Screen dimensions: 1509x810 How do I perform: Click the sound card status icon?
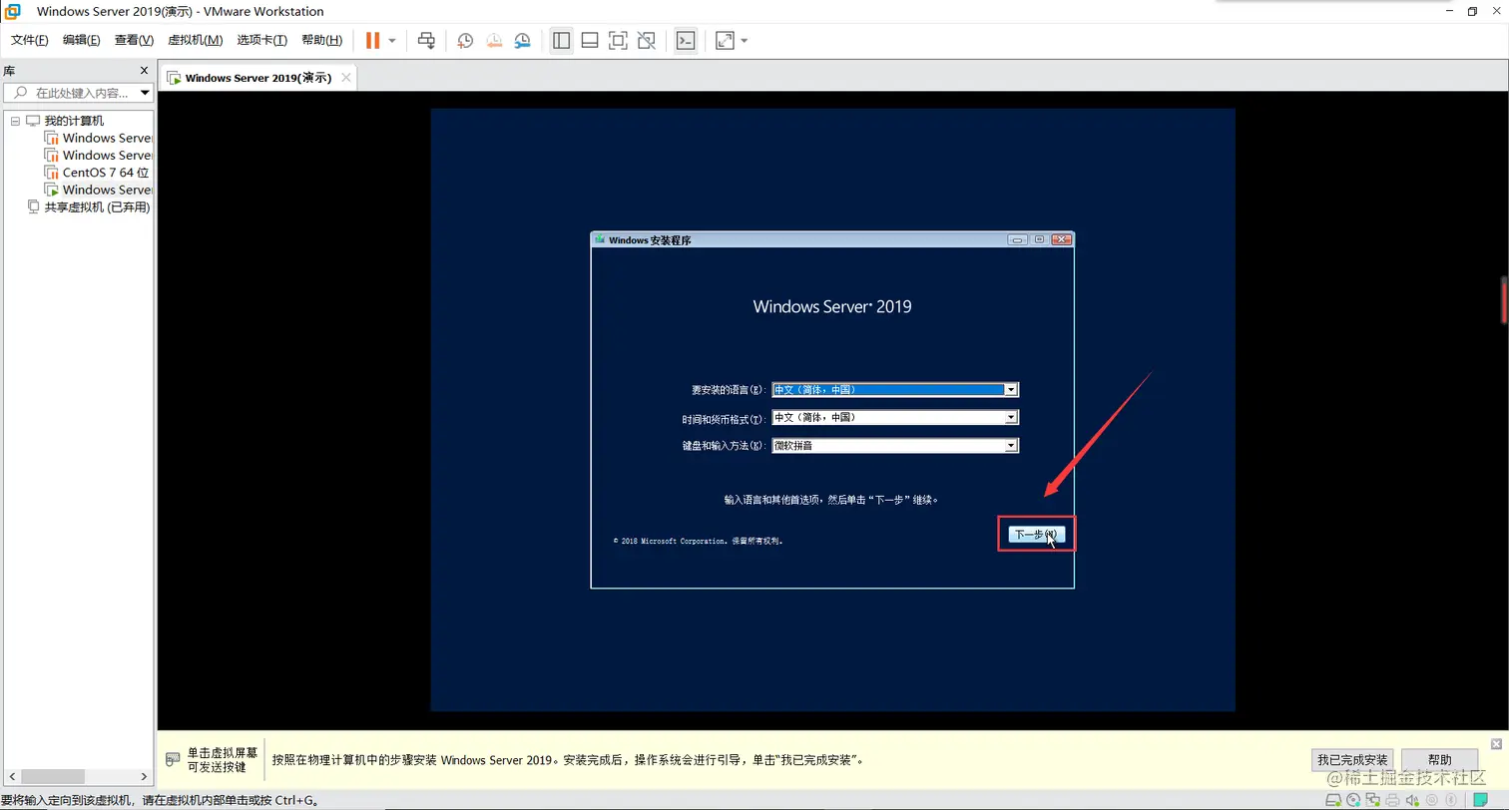point(1413,800)
